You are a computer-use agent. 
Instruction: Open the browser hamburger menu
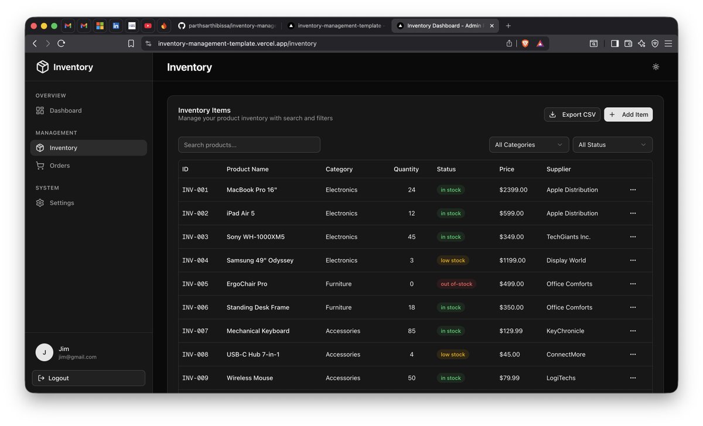tap(668, 43)
